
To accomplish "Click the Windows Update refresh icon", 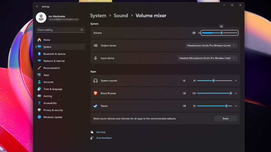I will click(x=39, y=117).
